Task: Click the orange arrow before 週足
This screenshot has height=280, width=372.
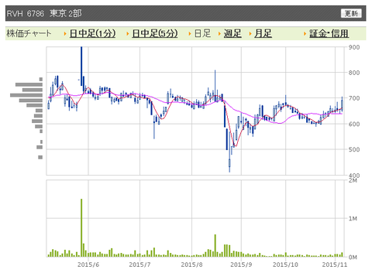Action: coord(219,33)
